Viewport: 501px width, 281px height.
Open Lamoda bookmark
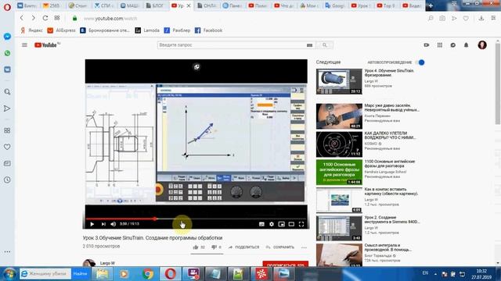[147, 30]
